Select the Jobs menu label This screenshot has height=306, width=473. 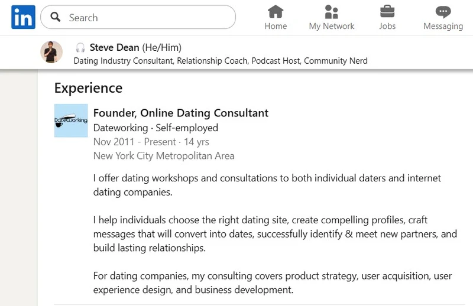pos(387,26)
